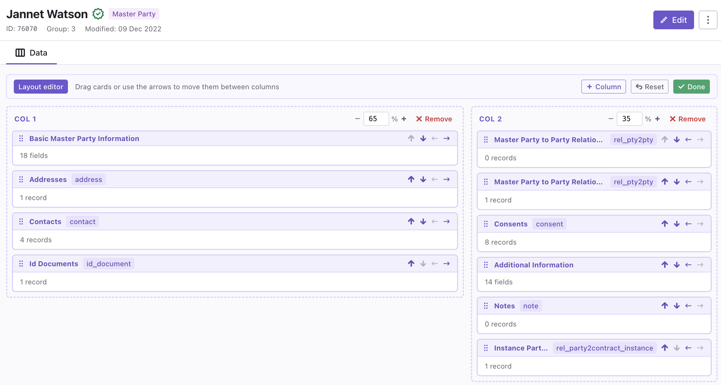Viewport: 721px width, 385px height.
Task: Click the '18 fields' text
Action: [x=34, y=155]
